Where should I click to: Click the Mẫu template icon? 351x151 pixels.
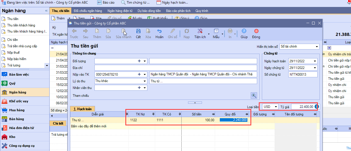(x=216, y=31)
